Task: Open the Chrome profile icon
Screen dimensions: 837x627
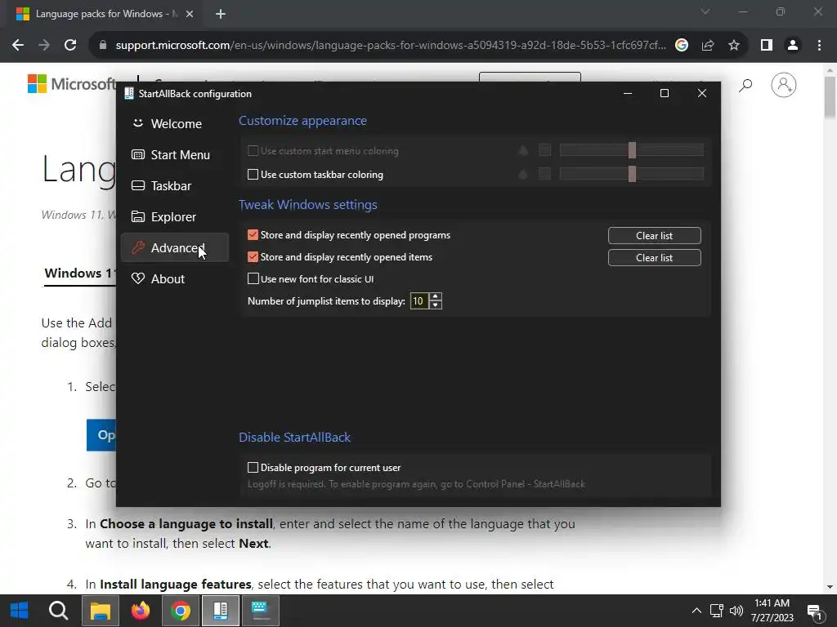Action: [x=793, y=46]
